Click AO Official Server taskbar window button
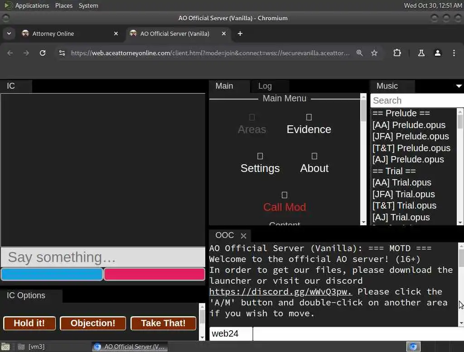Screen dimensions: 464x352 pyautogui.click(x=129, y=347)
